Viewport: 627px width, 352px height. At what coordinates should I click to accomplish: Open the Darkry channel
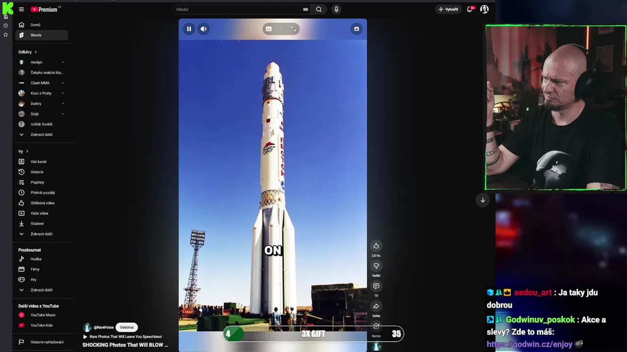pos(41,104)
